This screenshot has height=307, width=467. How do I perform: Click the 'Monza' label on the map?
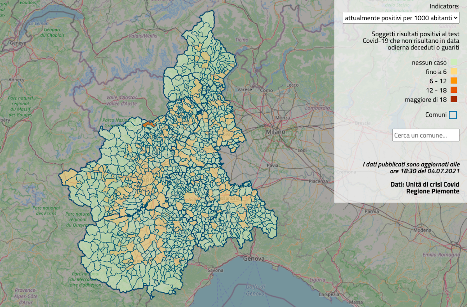283,118
